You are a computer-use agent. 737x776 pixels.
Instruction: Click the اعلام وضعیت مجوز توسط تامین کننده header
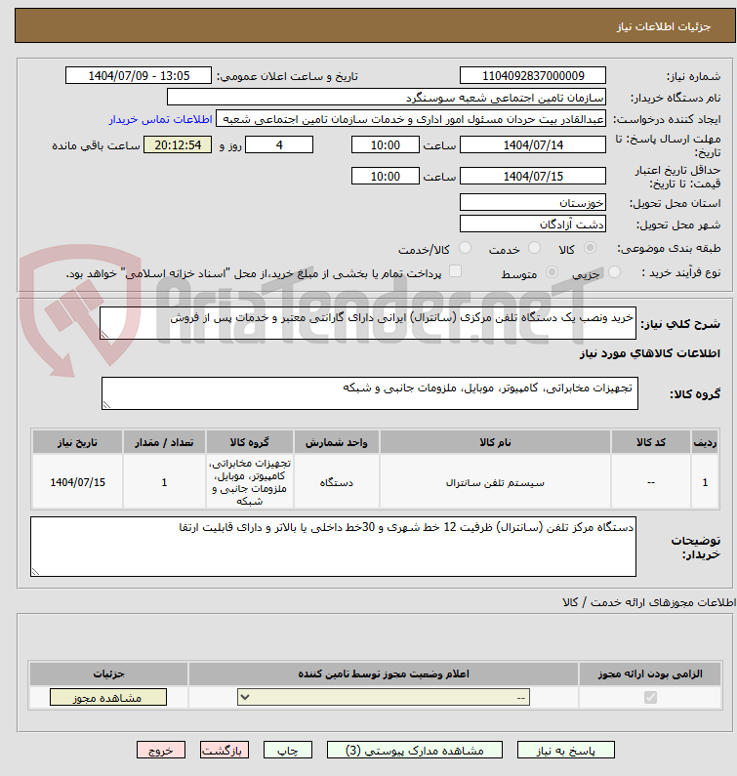384,674
